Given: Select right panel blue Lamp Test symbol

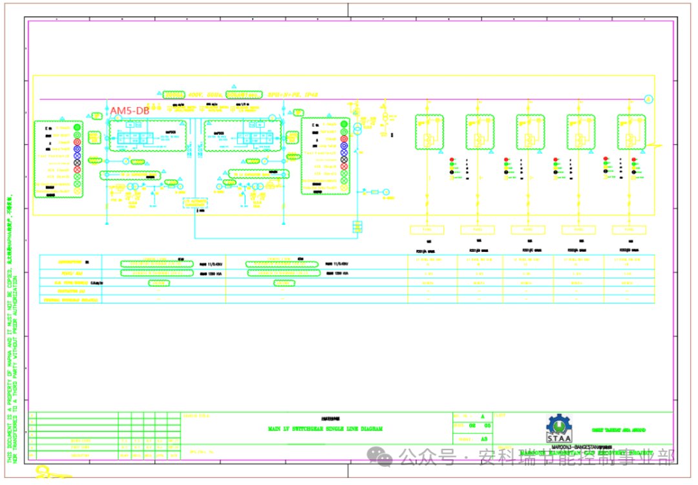Looking at the screenshot, I should [344, 145].
